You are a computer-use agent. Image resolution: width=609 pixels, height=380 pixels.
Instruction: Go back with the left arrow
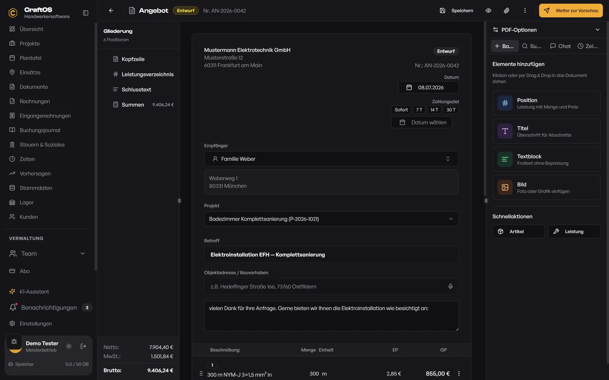[x=111, y=11]
